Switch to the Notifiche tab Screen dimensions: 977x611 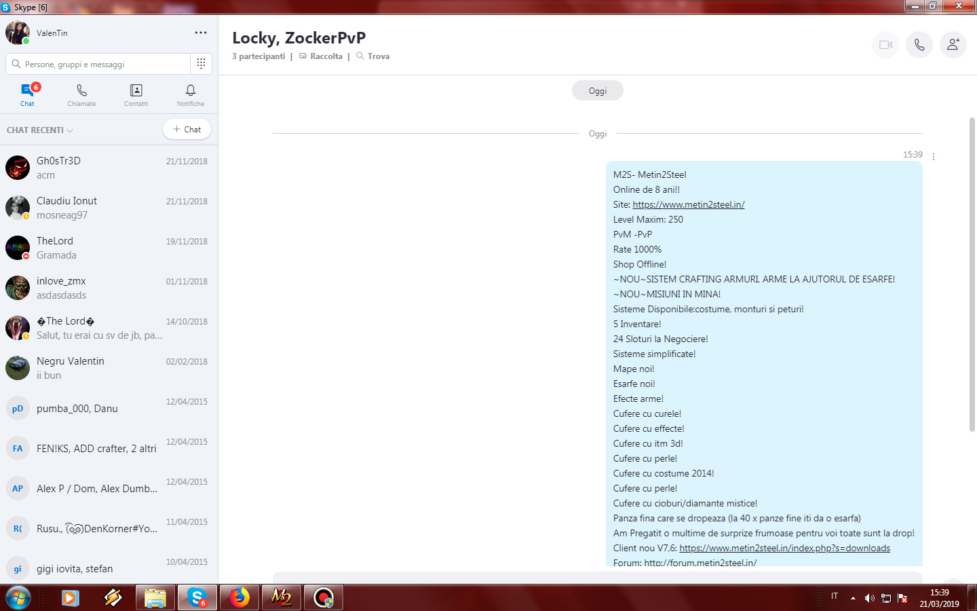click(191, 94)
